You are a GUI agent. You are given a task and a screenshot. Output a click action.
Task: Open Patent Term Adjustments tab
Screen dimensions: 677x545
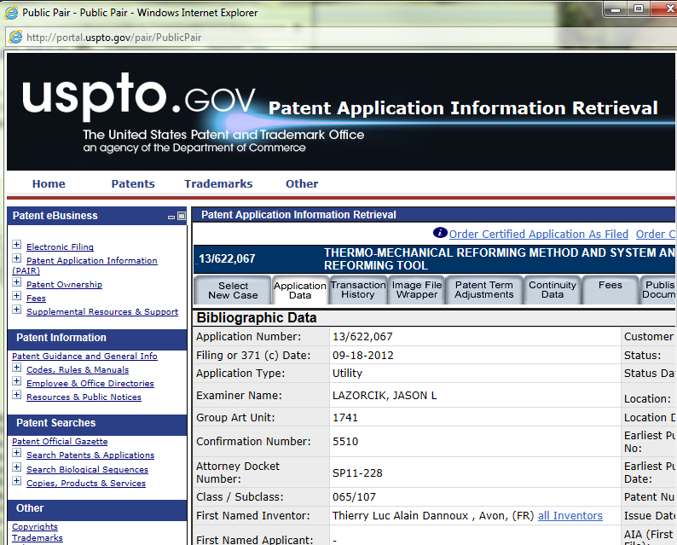coord(484,290)
